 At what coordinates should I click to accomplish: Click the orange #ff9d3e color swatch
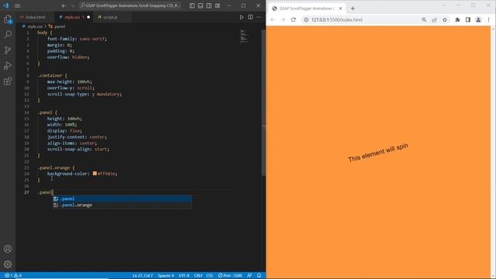(95, 174)
